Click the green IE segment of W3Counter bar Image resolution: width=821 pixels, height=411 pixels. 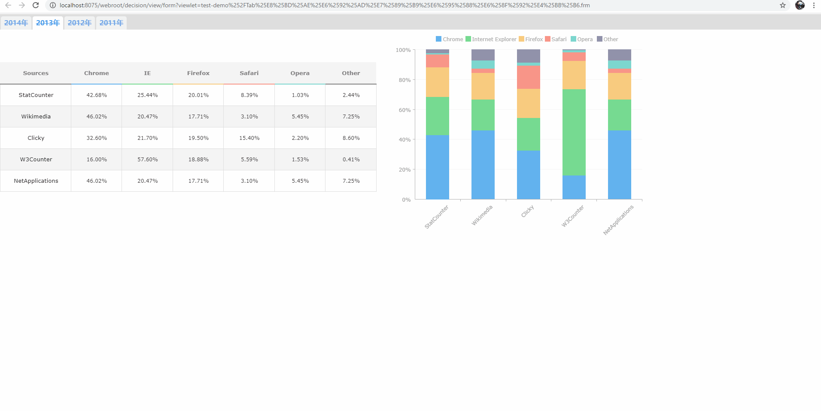point(574,133)
